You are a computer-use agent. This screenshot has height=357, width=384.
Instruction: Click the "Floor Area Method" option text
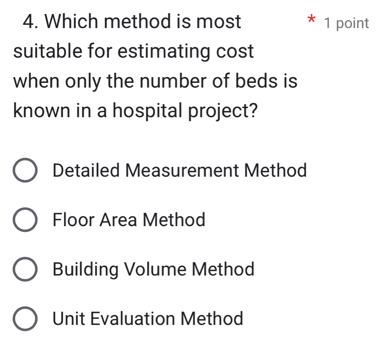click(x=129, y=220)
